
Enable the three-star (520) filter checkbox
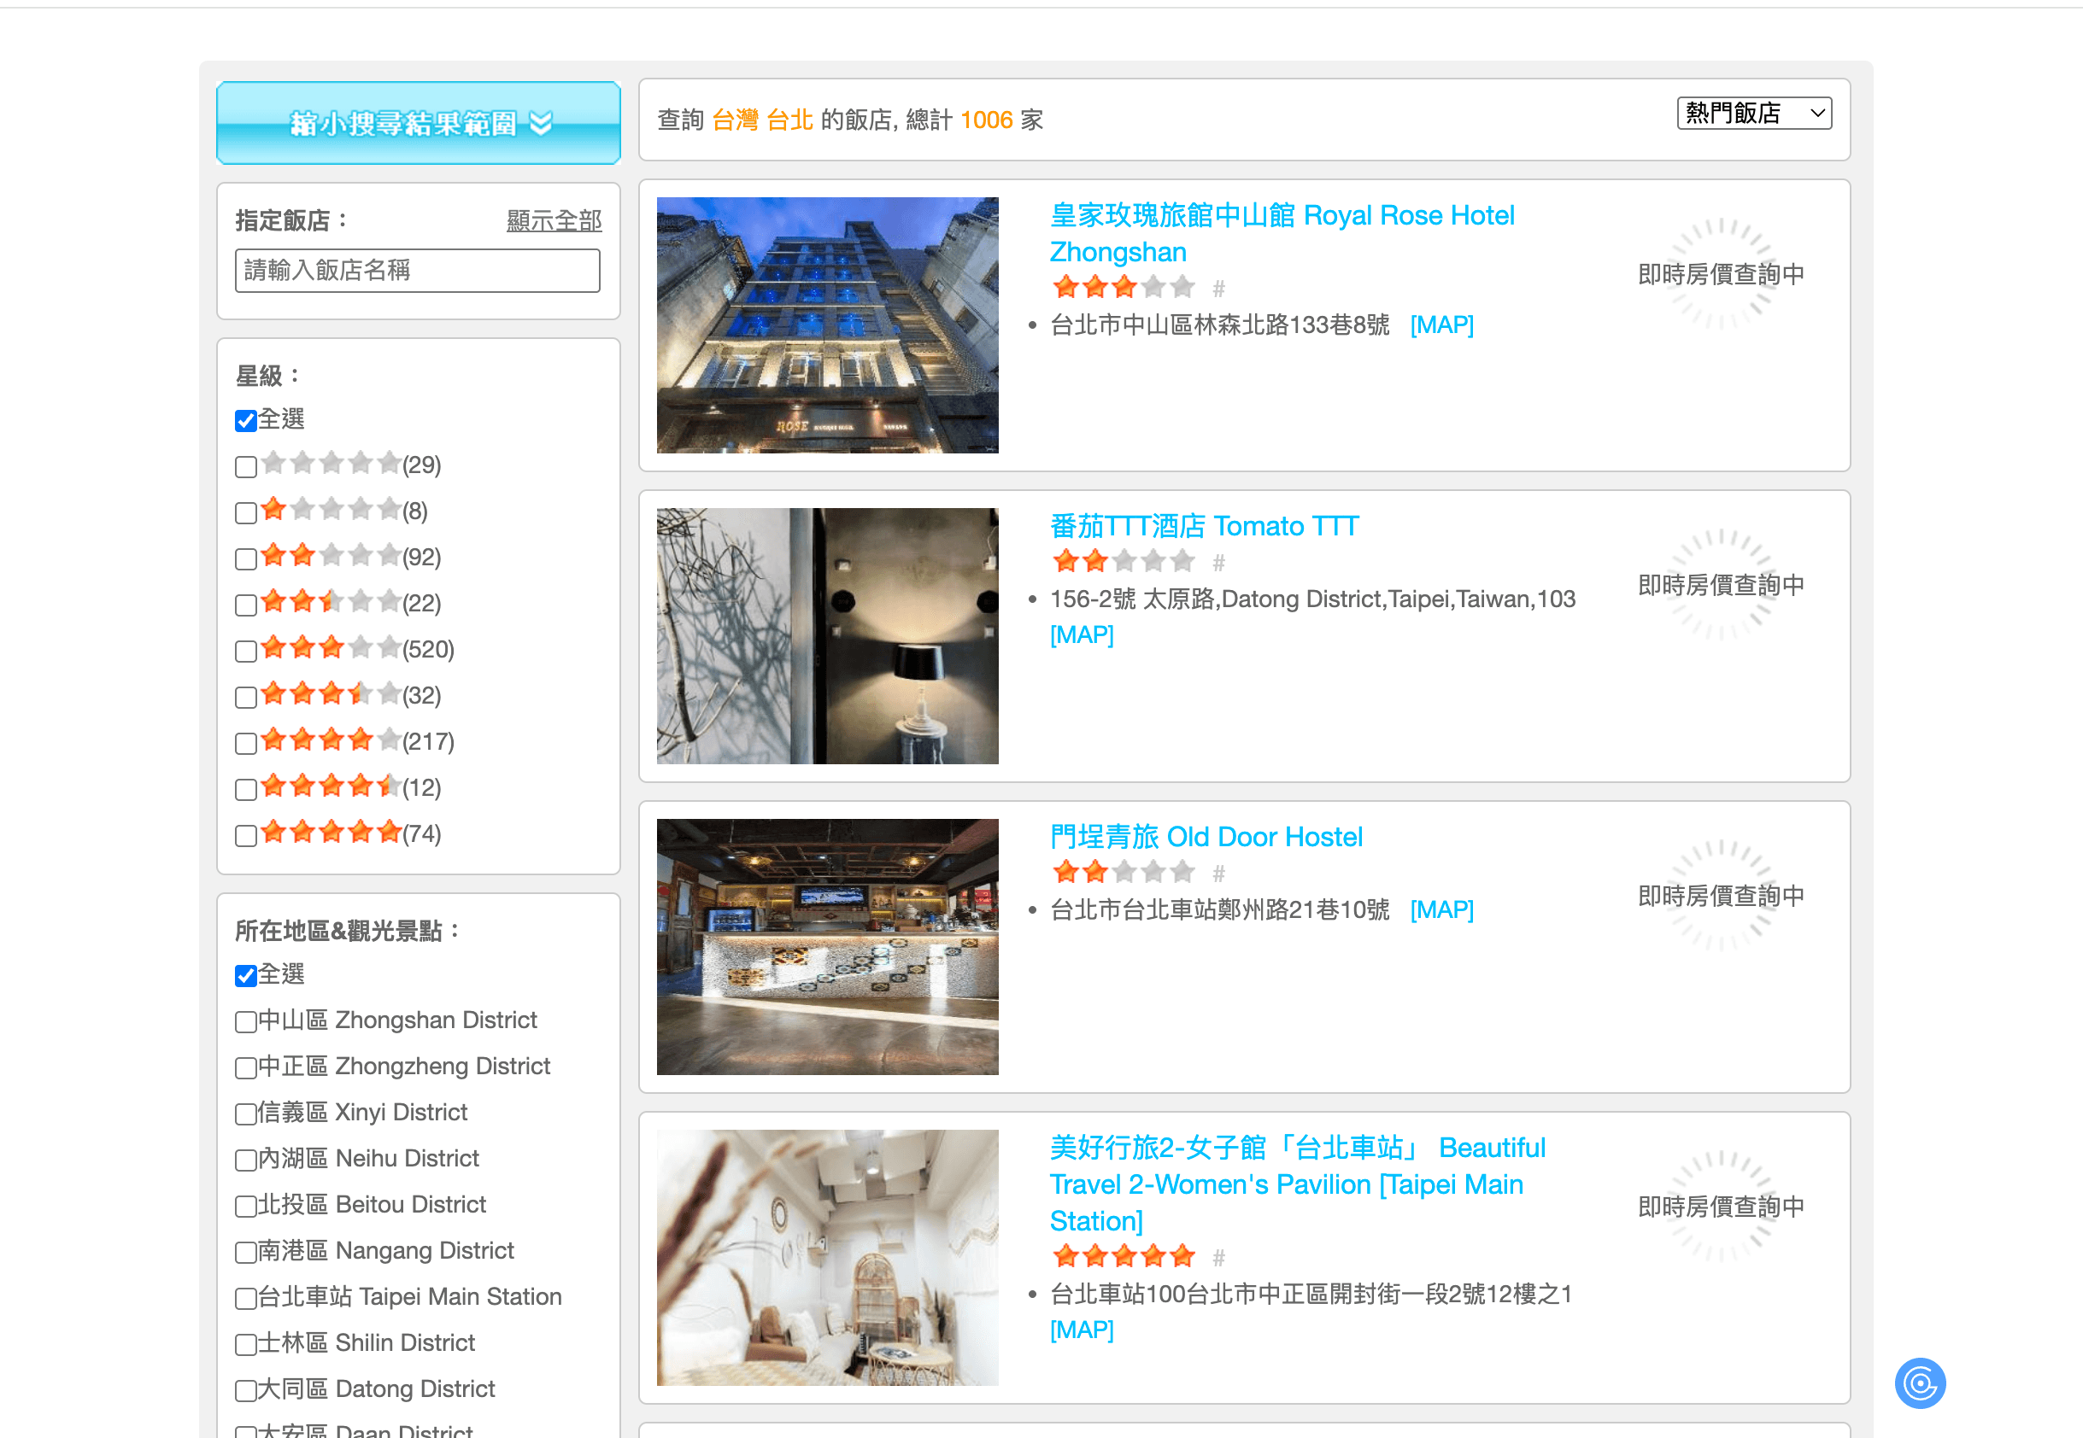pos(246,651)
